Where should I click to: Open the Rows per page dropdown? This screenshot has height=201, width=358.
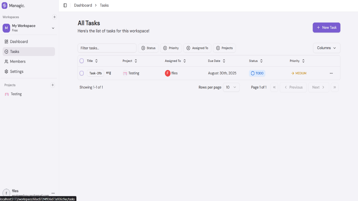pyautogui.click(x=231, y=87)
